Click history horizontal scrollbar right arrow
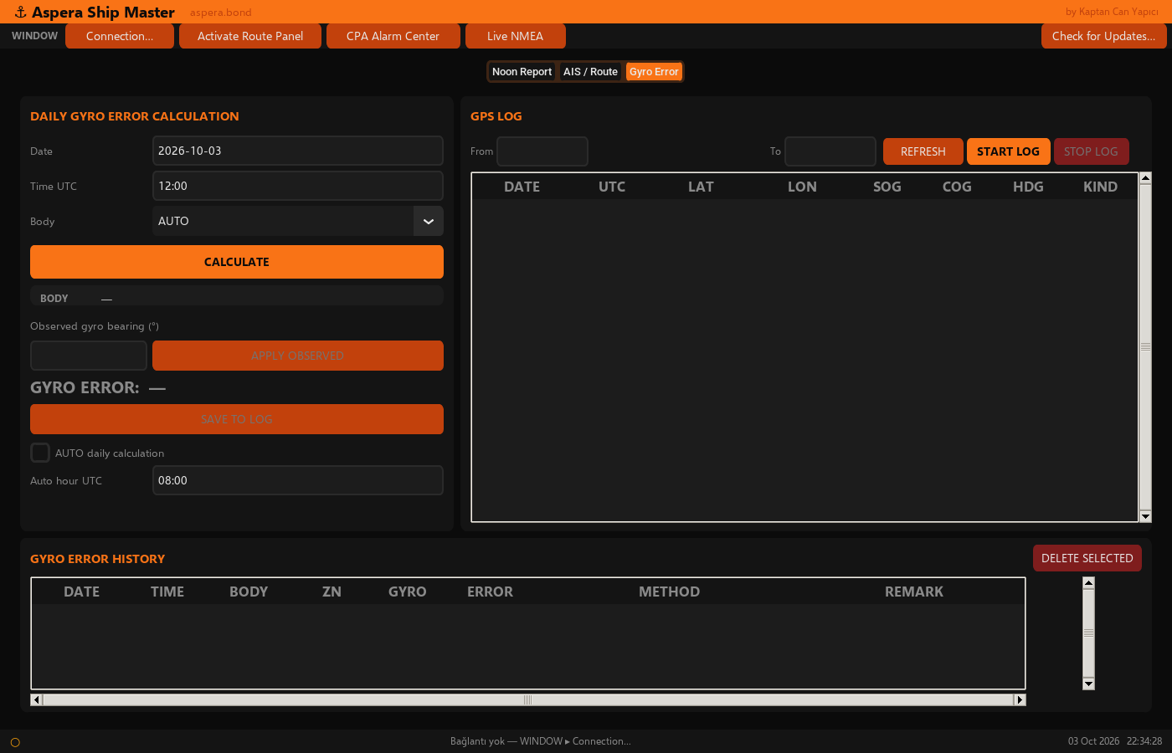The image size is (1172, 753). (x=1020, y=699)
